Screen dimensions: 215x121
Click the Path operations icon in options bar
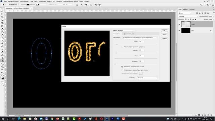77,5
